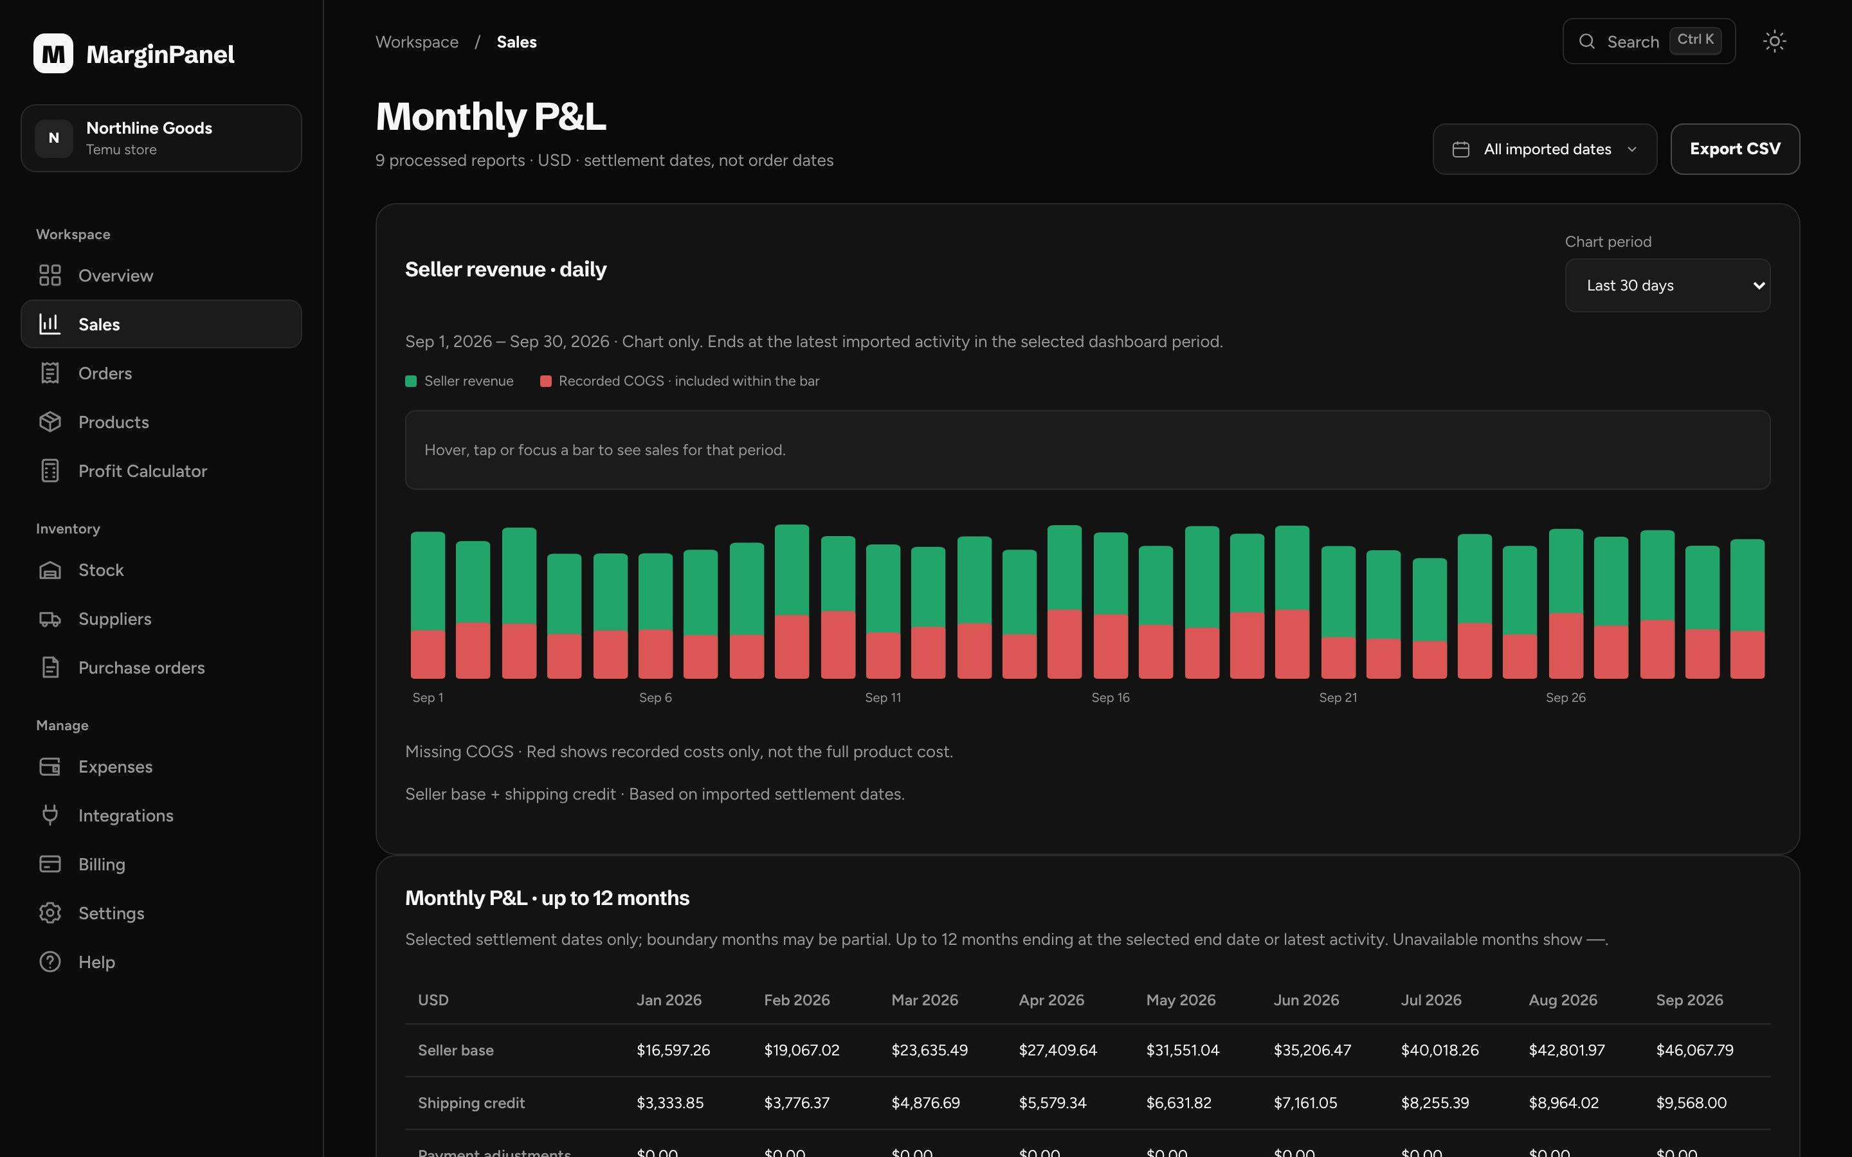Click the Northline Goods N avatar

click(53, 138)
